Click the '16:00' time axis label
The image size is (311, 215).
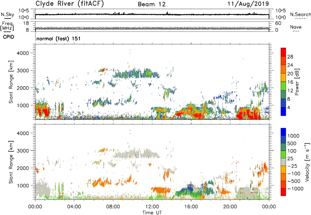pyautogui.click(x=191, y=207)
